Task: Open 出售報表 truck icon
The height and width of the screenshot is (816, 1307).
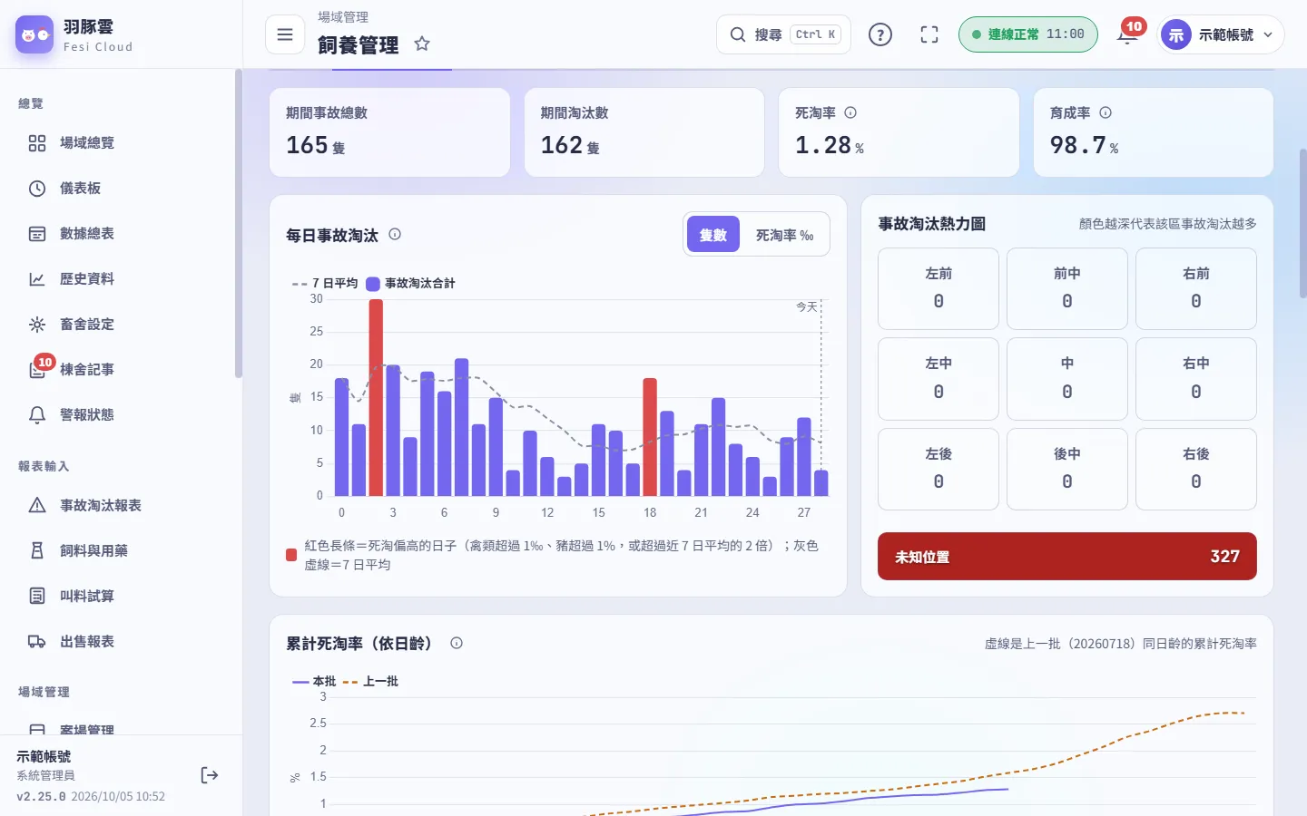Action: click(x=37, y=641)
